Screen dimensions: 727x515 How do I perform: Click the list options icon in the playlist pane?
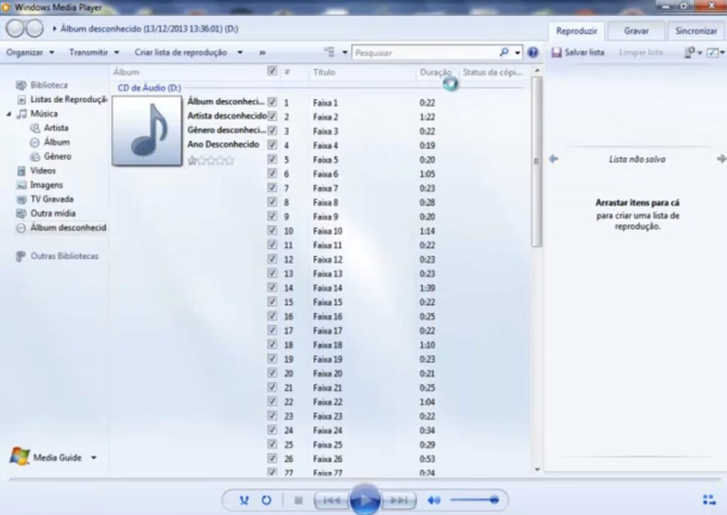pyautogui.click(x=690, y=52)
